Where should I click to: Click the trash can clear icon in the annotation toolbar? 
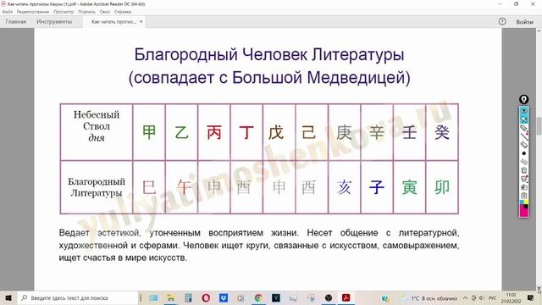pyautogui.click(x=524, y=170)
